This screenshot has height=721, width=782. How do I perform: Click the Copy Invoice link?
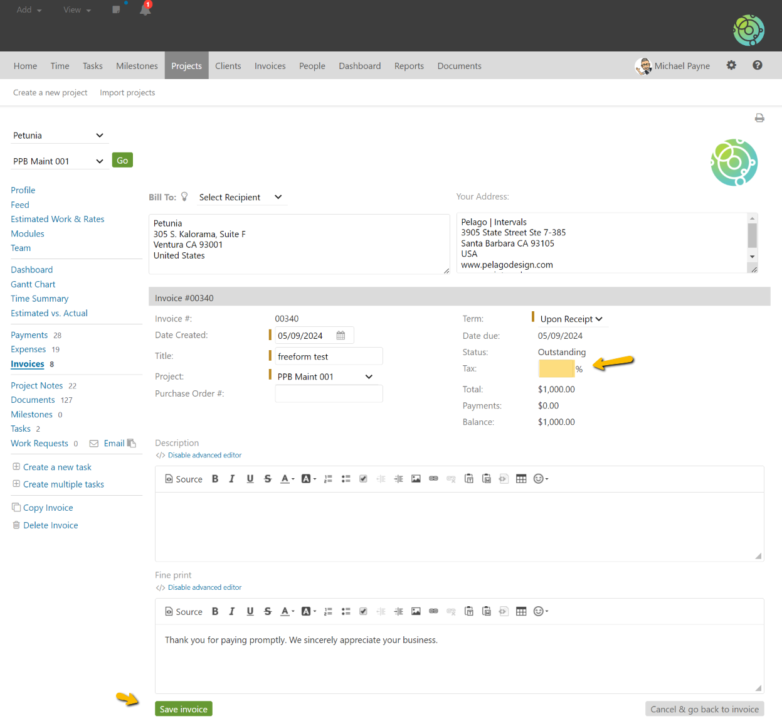(48, 508)
